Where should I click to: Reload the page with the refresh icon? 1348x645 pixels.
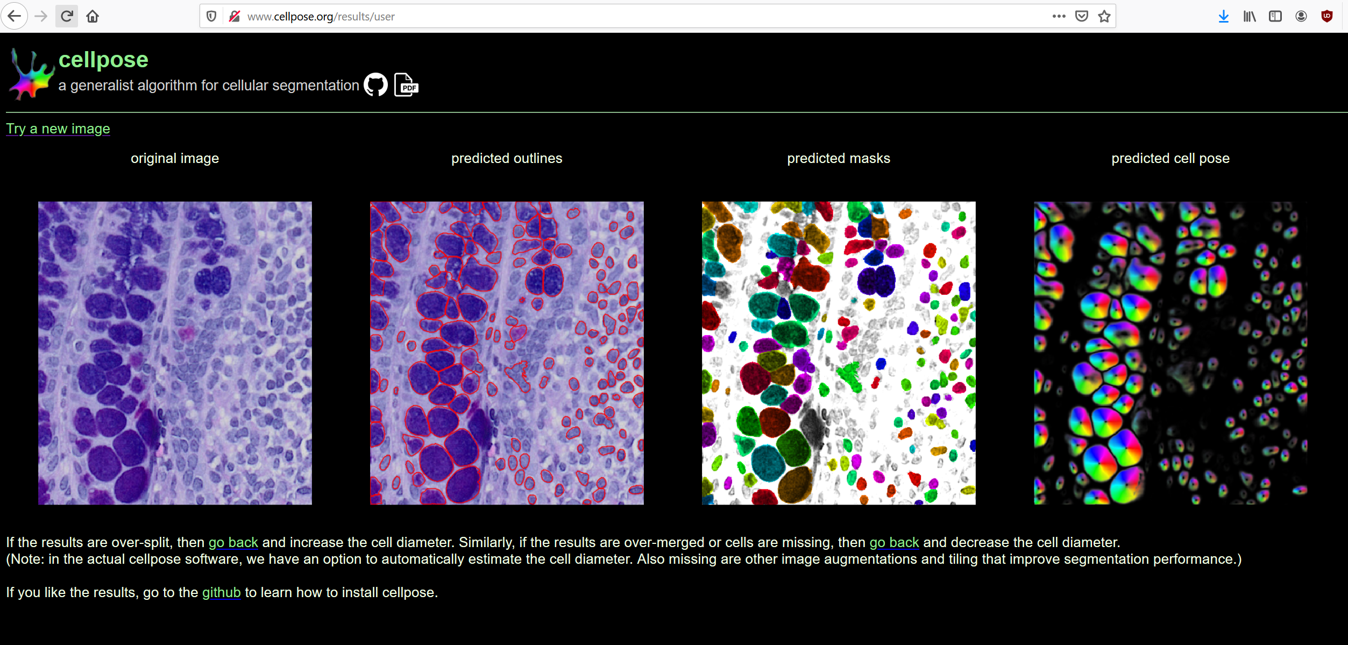click(67, 16)
